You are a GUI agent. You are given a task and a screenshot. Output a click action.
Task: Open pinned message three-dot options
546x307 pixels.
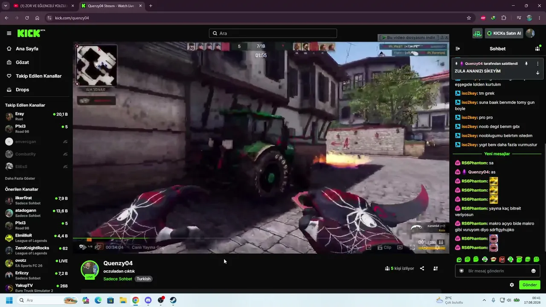[537, 64]
